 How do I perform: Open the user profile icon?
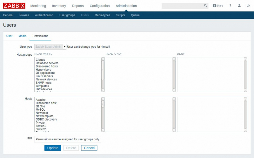239,6
